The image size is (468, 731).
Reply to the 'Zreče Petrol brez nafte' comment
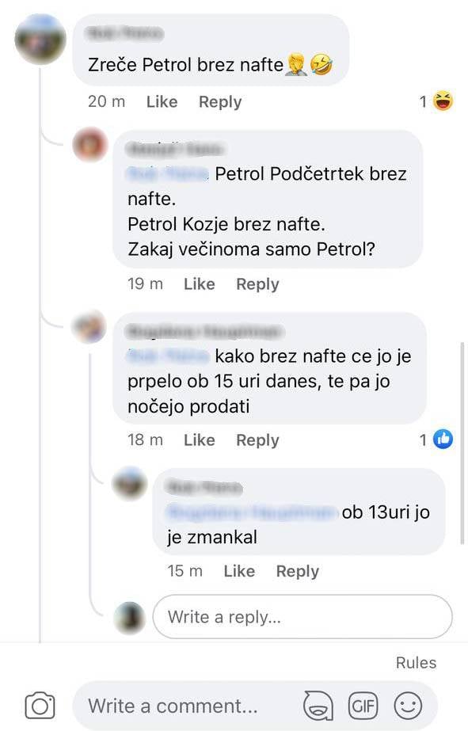(x=220, y=101)
